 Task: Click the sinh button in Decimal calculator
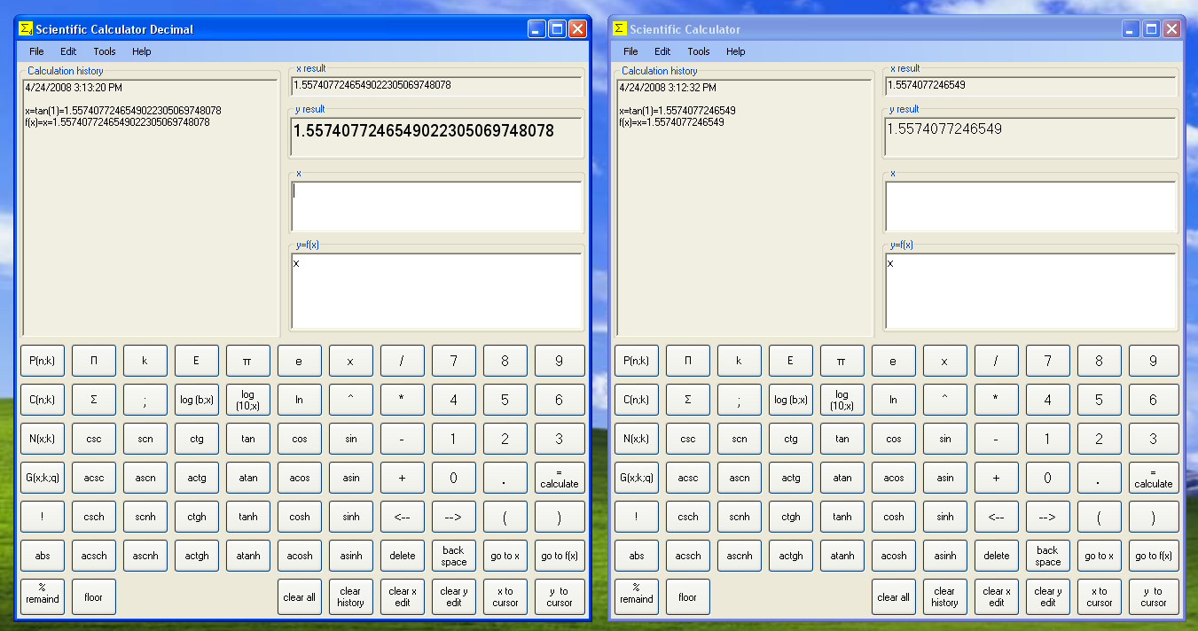point(351,517)
